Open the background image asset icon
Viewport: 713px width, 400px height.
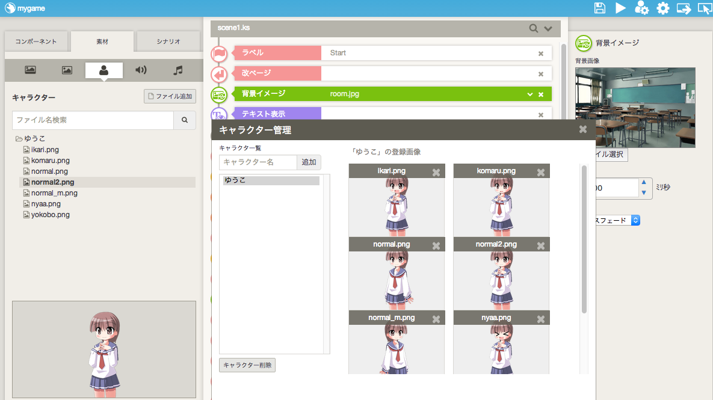[30, 70]
